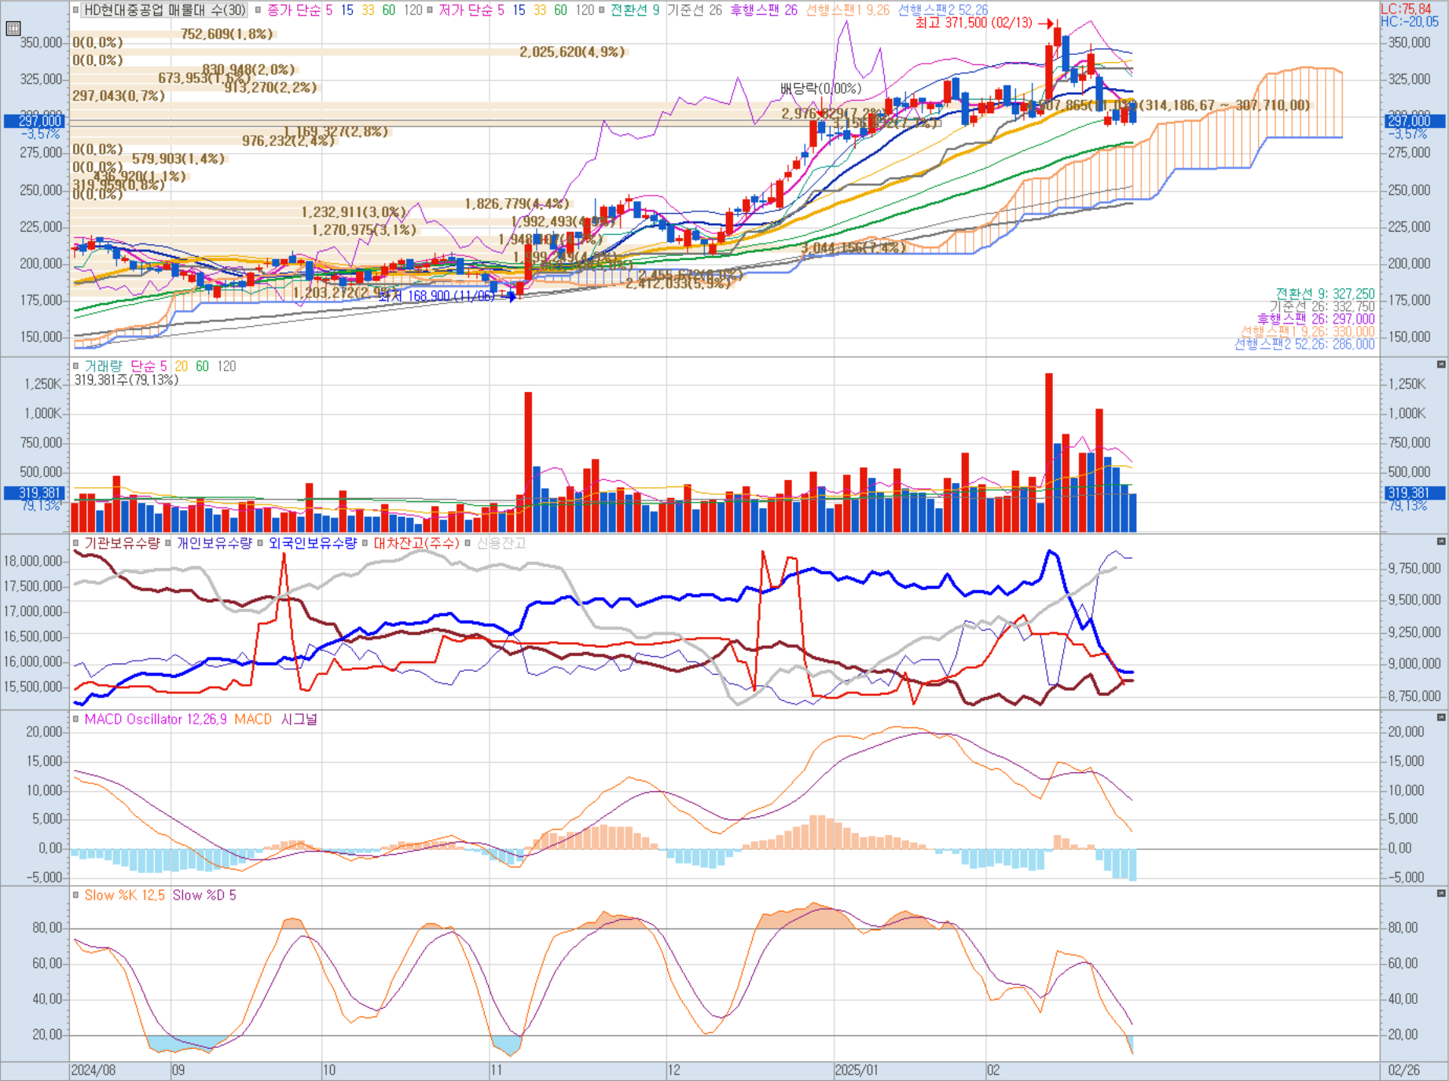The width and height of the screenshot is (1449, 1081).
Task: Click square marker before 종가 단순 label
Action: [258, 10]
